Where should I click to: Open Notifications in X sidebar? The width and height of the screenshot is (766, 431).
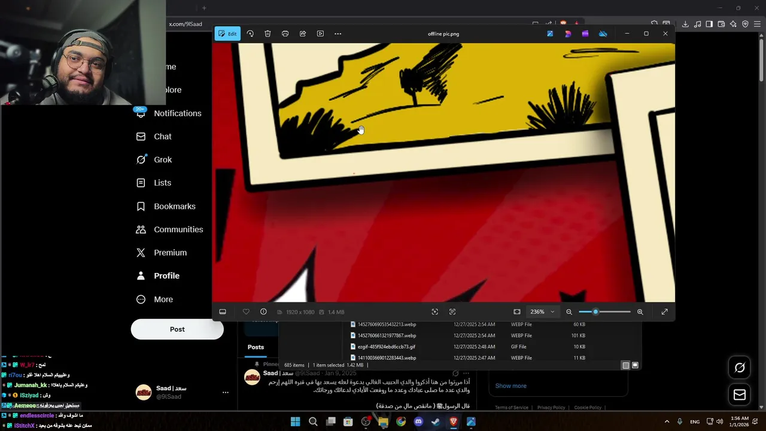click(168, 113)
